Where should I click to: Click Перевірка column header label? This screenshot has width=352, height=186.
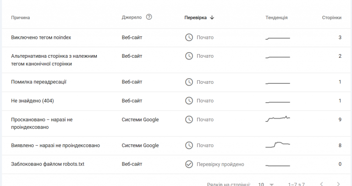pos(195,17)
